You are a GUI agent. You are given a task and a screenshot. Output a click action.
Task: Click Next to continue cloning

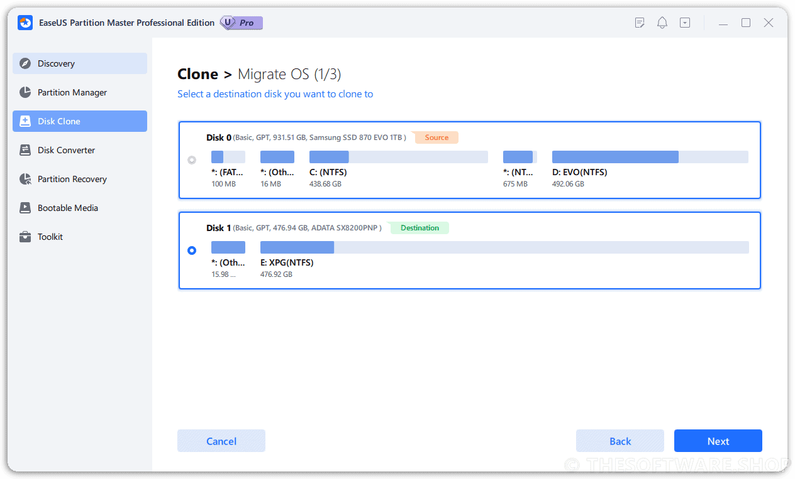(x=718, y=441)
